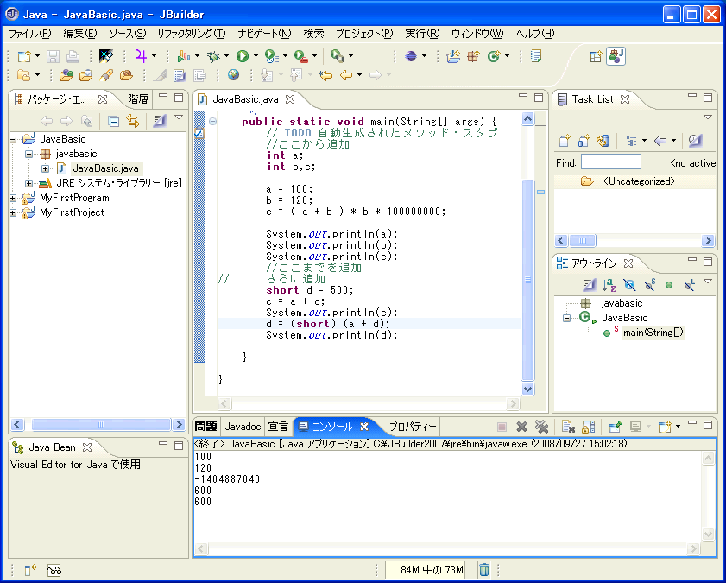726x583 pixels.
Task: Toggle Link with Editor in Package Explorer
Action: click(x=133, y=121)
